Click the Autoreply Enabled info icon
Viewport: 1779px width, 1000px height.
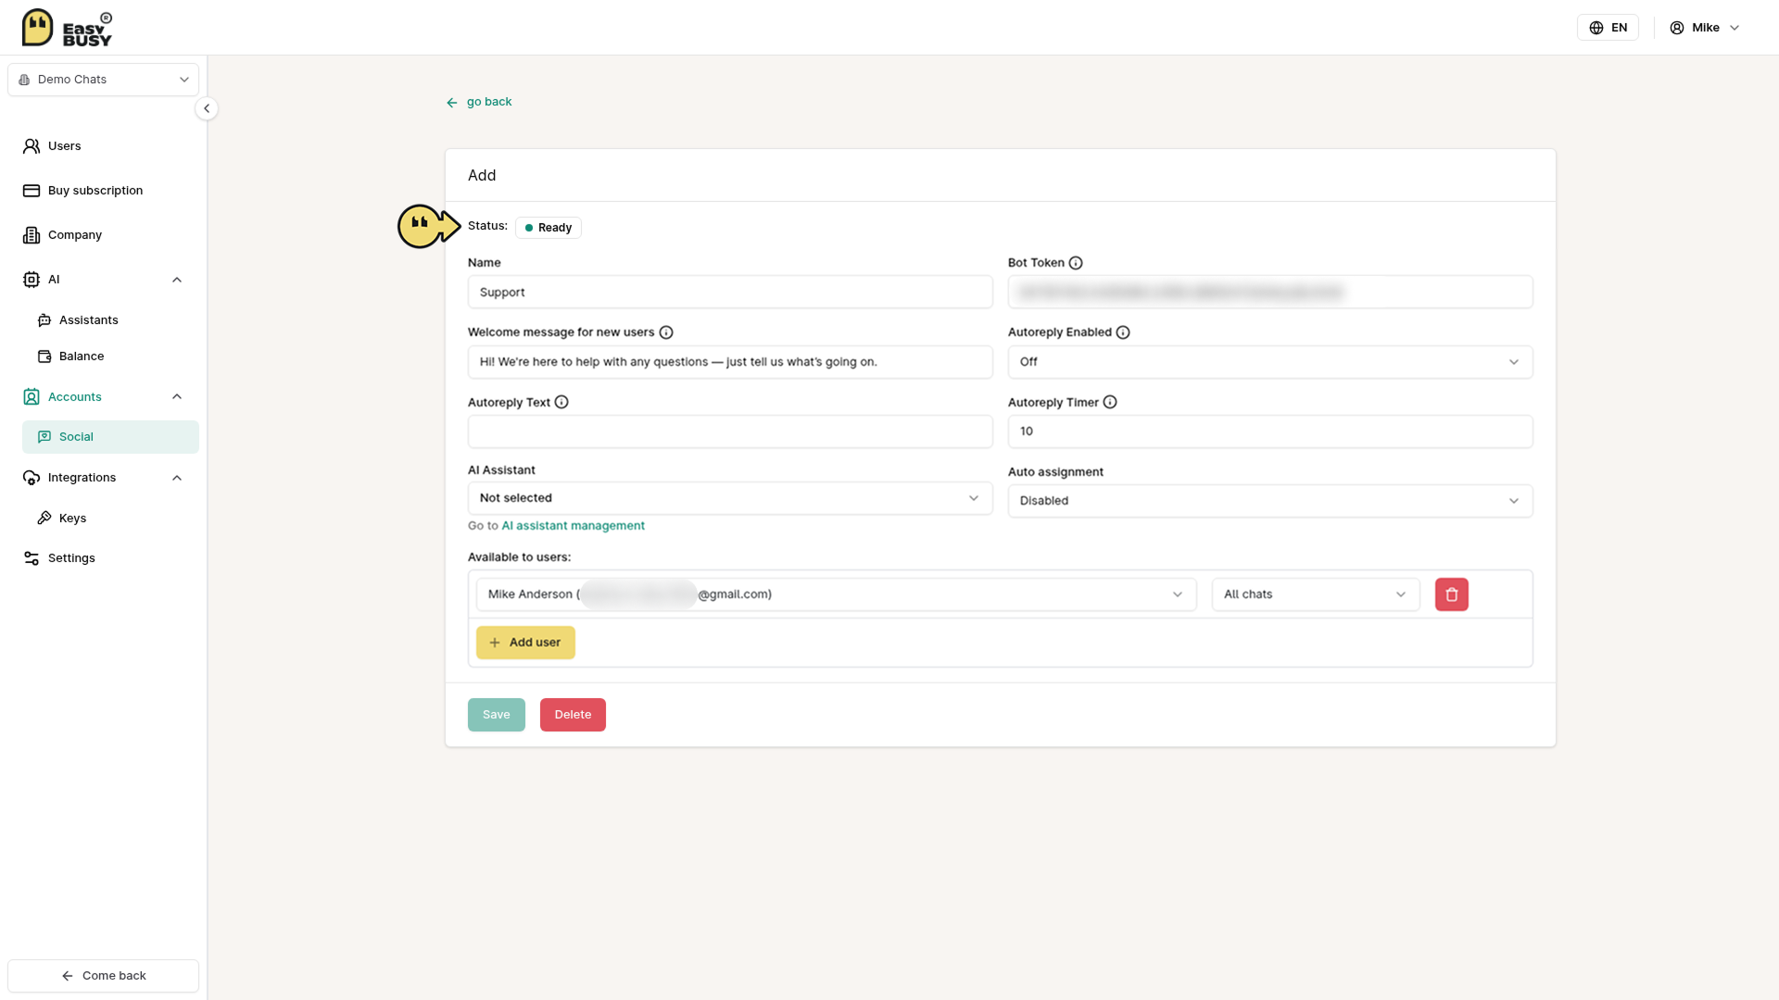(1123, 332)
